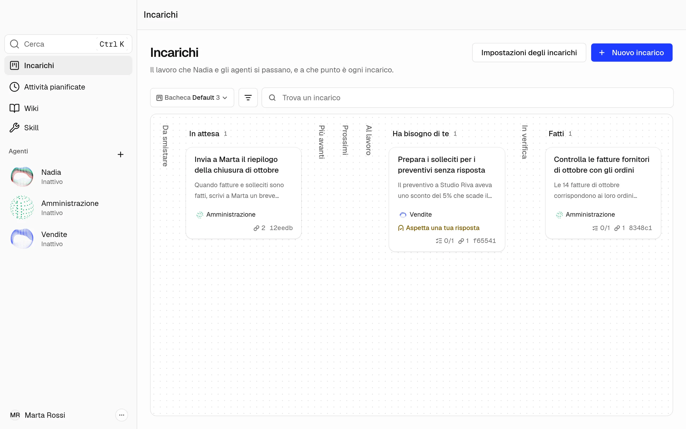This screenshot has height=429, width=686.
Task: Click the link icon on card f65541
Action: pyautogui.click(x=461, y=241)
